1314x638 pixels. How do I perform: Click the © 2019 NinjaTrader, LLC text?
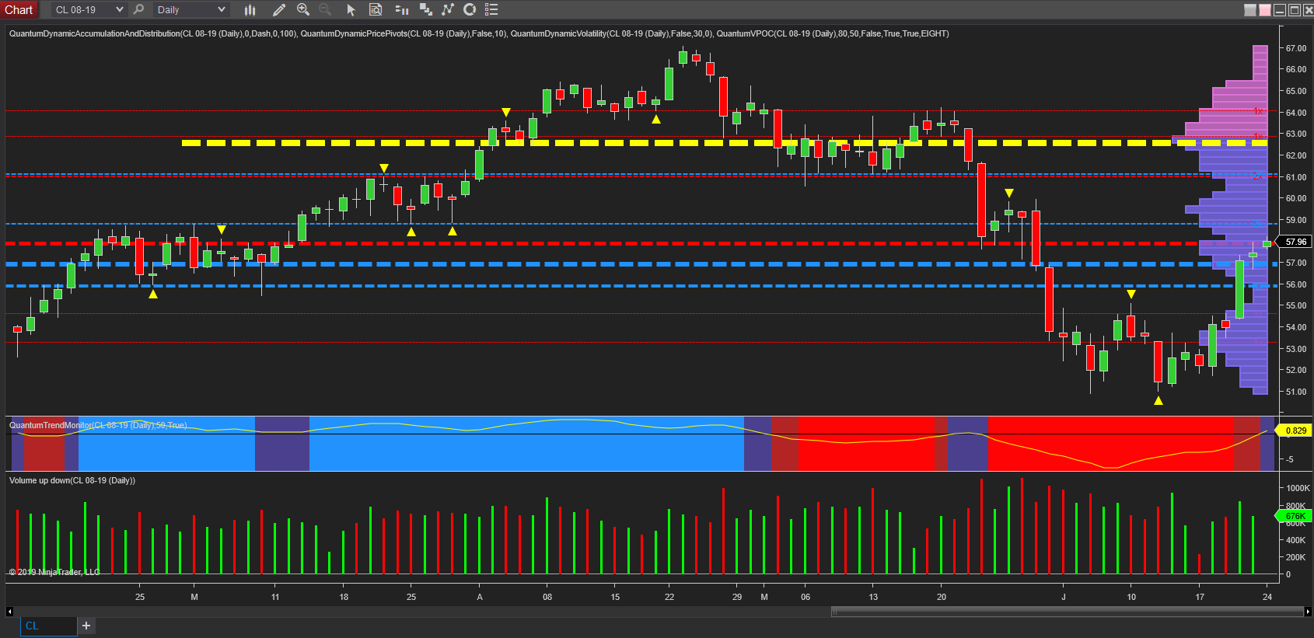54,572
